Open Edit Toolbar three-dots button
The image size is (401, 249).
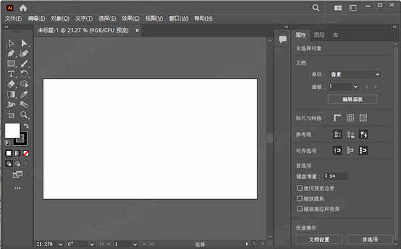tap(17, 188)
